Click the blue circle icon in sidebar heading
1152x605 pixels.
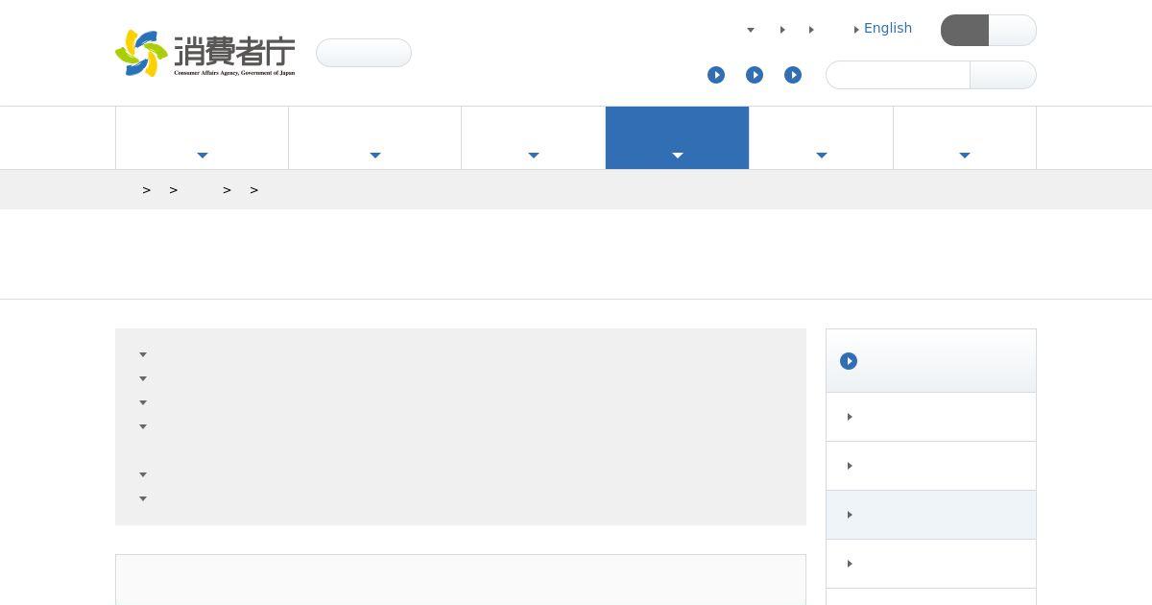[x=849, y=361]
